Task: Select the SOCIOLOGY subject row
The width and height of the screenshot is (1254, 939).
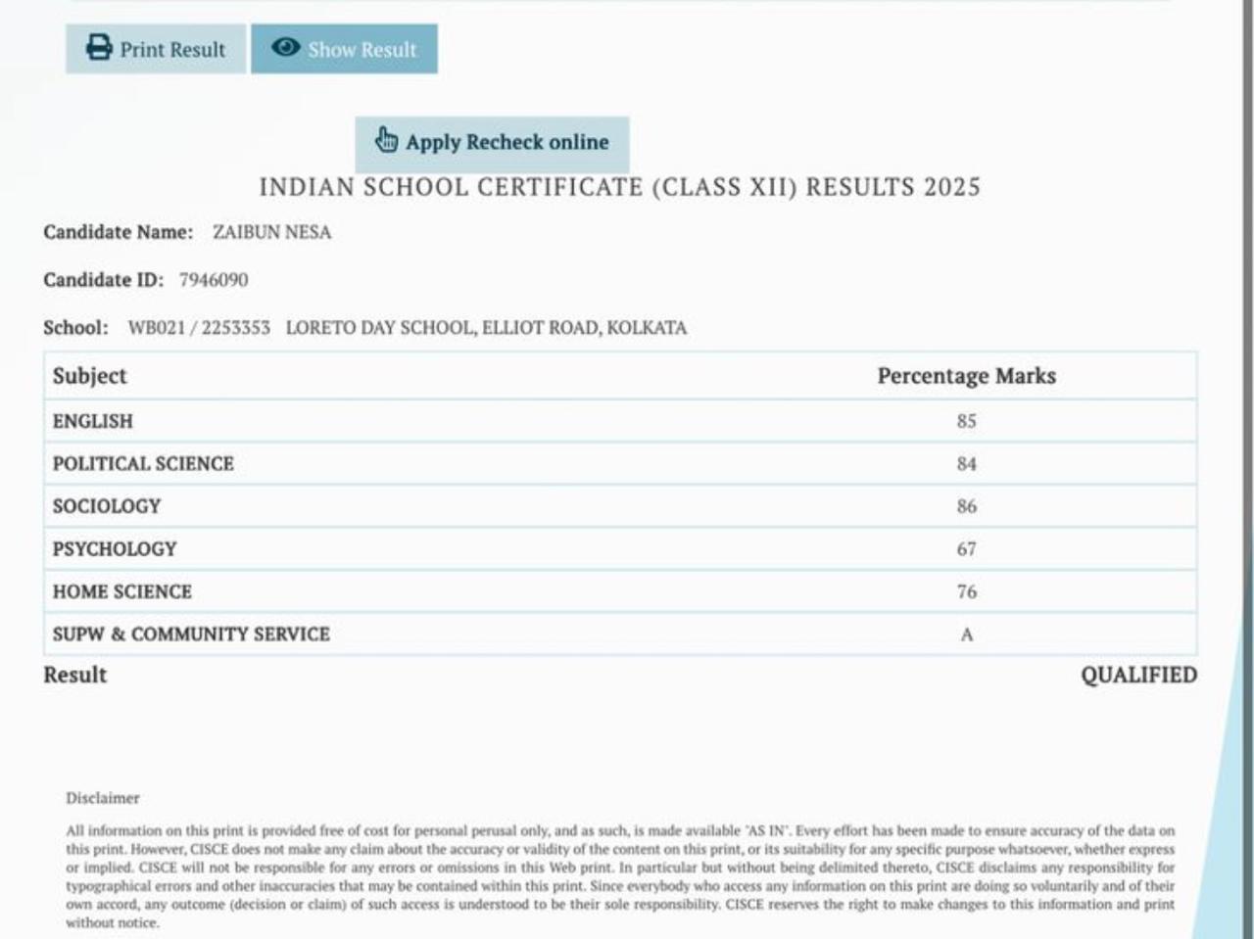Action: pyautogui.click(x=107, y=506)
